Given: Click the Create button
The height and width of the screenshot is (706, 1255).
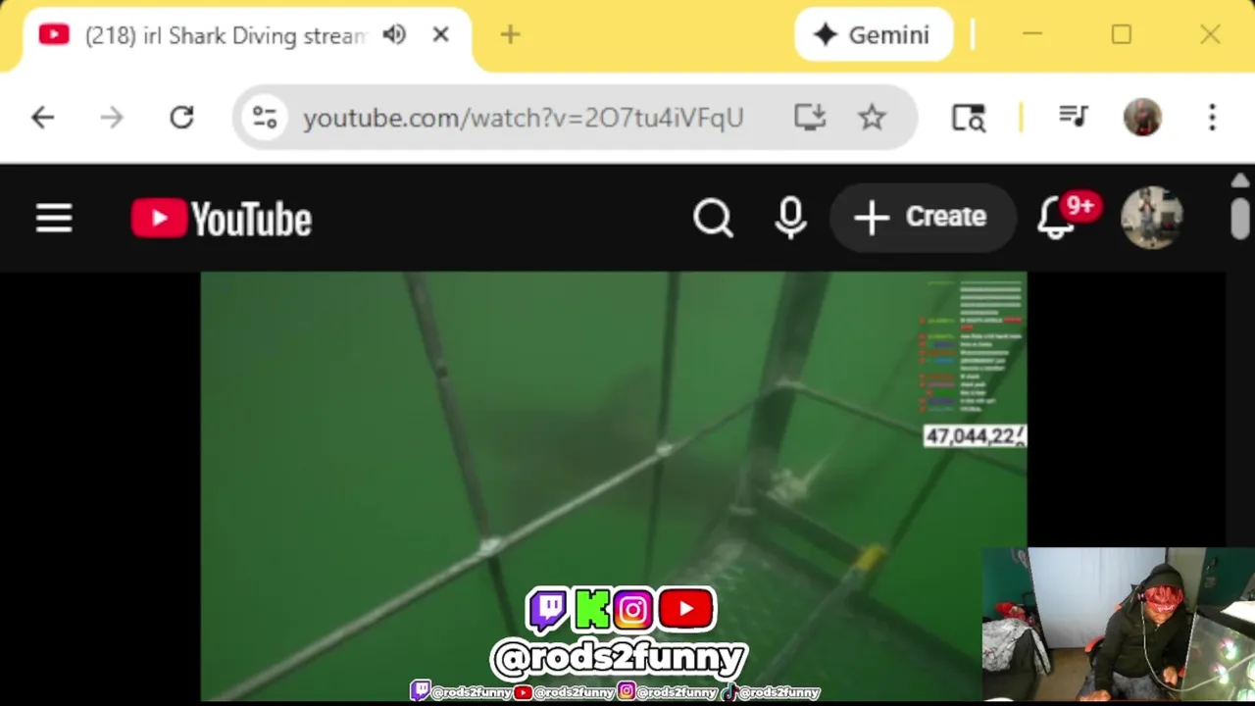Looking at the screenshot, I should tap(921, 217).
